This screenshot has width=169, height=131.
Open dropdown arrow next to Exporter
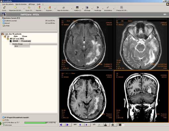pos(55,9)
